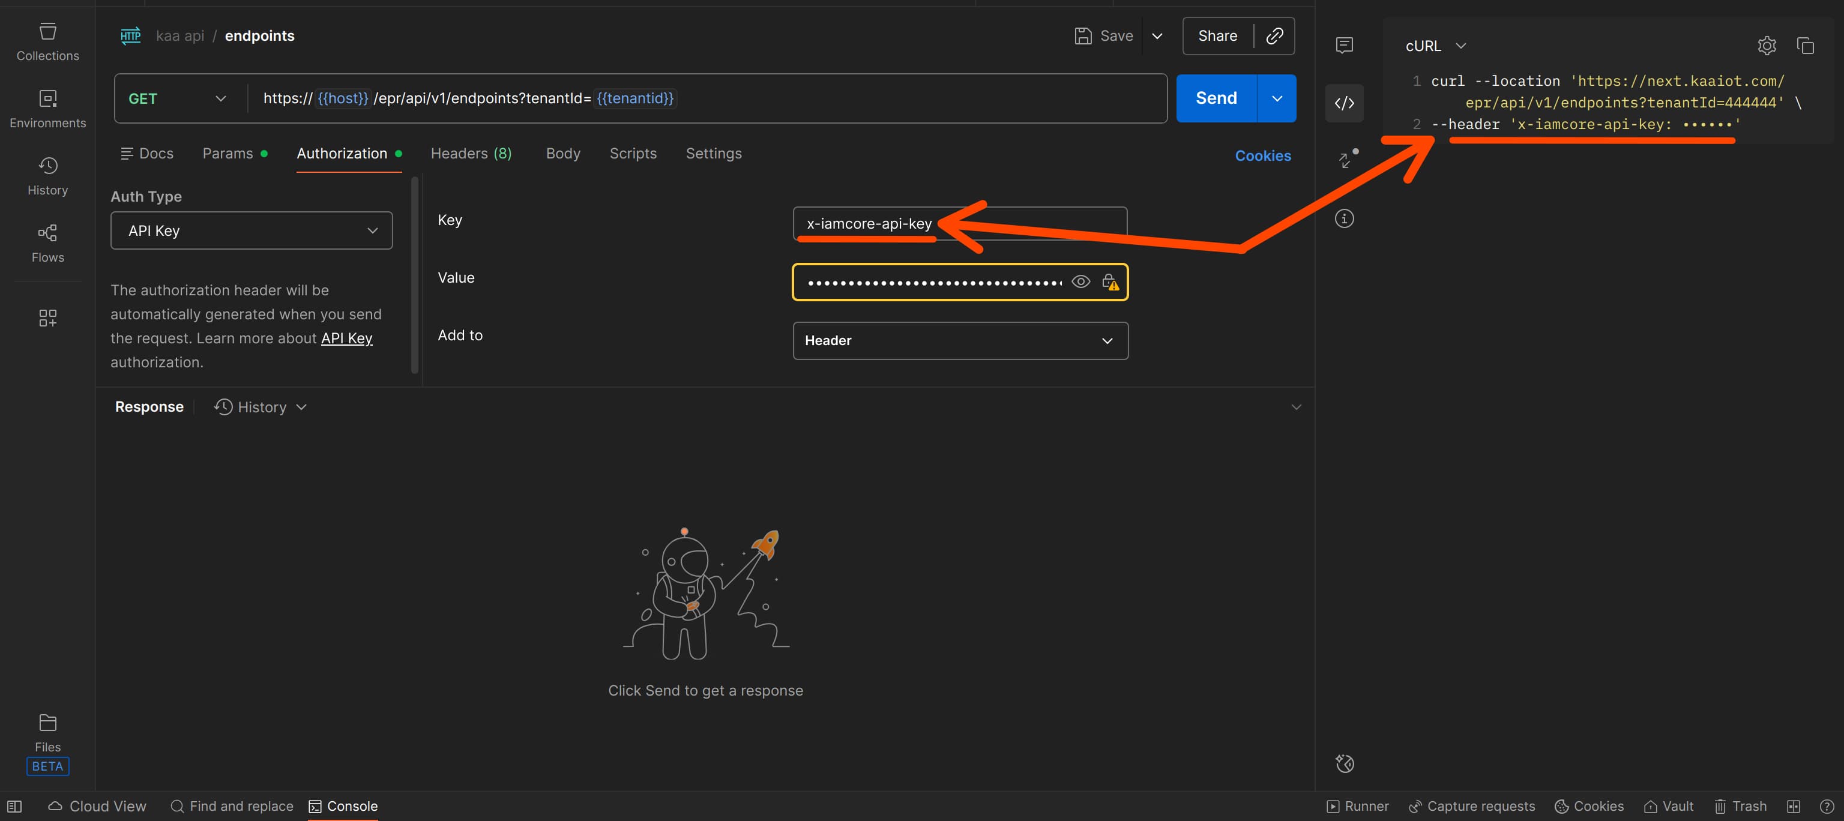Open the Auth Type API Key dropdown
This screenshot has width=1844, height=821.
252,230
